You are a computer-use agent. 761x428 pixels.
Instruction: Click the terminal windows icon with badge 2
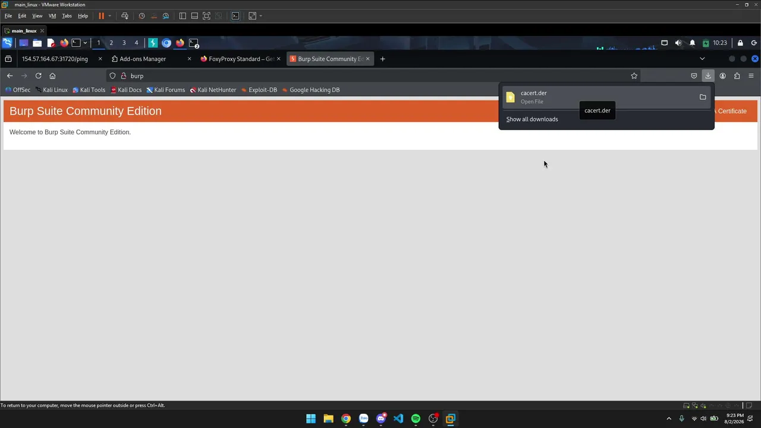click(194, 43)
